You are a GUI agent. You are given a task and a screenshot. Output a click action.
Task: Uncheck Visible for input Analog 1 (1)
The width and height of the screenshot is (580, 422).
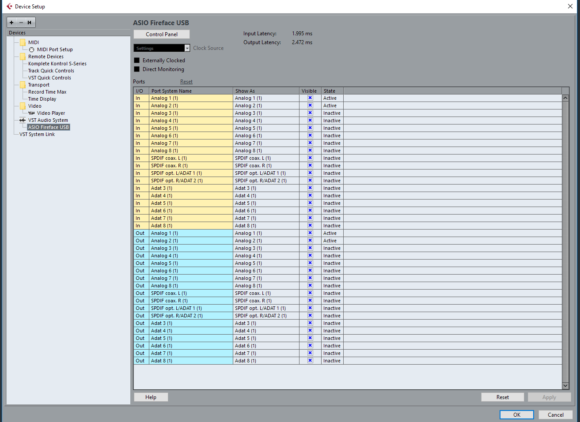[310, 98]
